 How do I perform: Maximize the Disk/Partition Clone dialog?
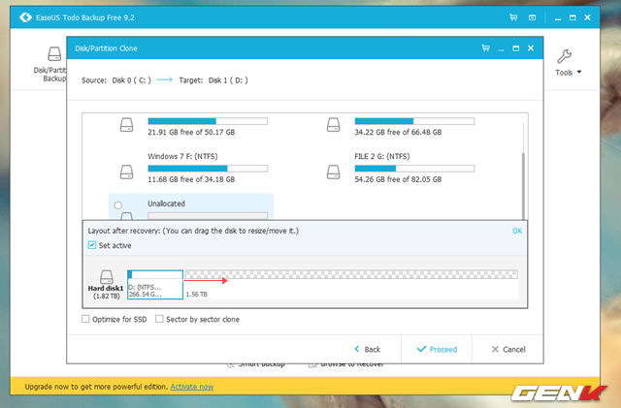coord(515,48)
